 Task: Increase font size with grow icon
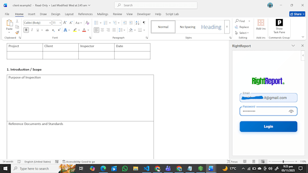[65, 23]
